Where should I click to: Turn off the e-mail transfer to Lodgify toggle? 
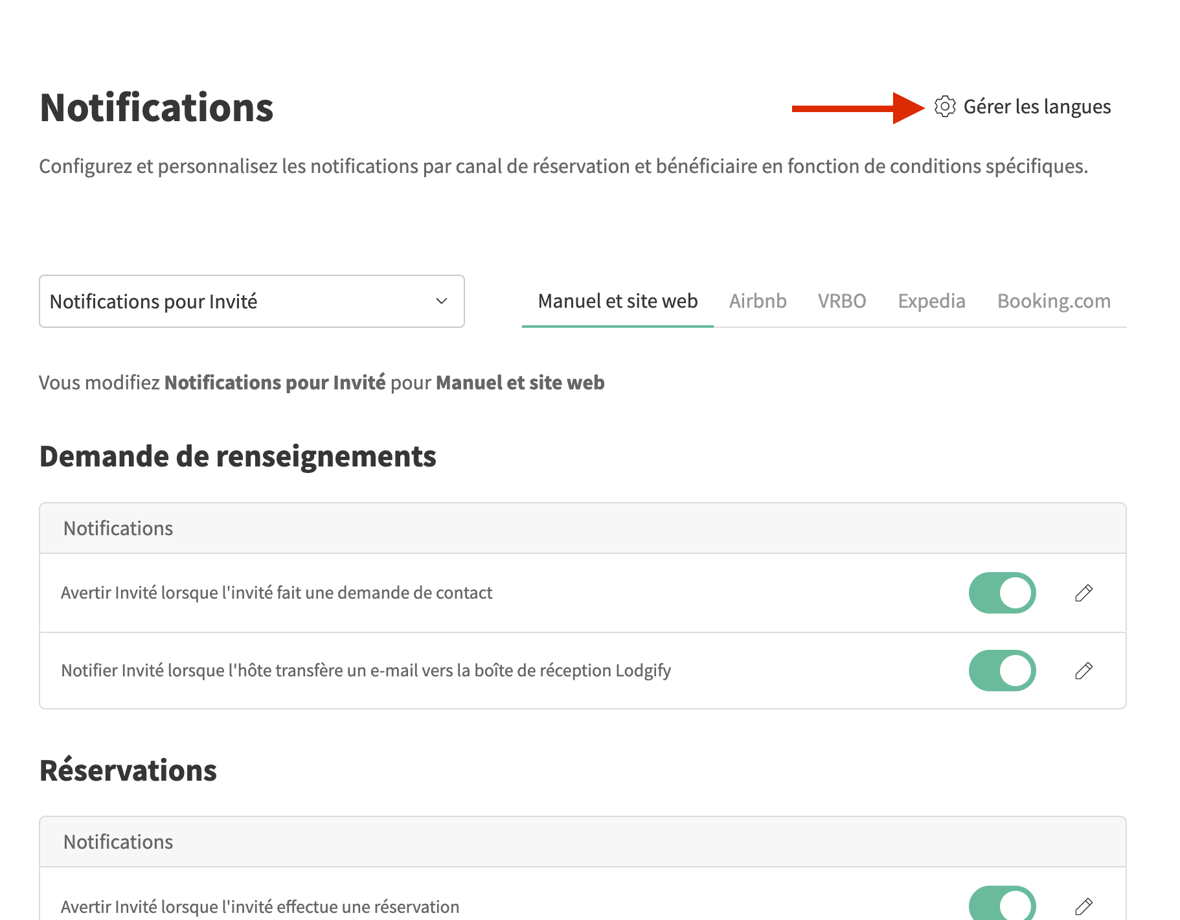tap(1002, 671)
